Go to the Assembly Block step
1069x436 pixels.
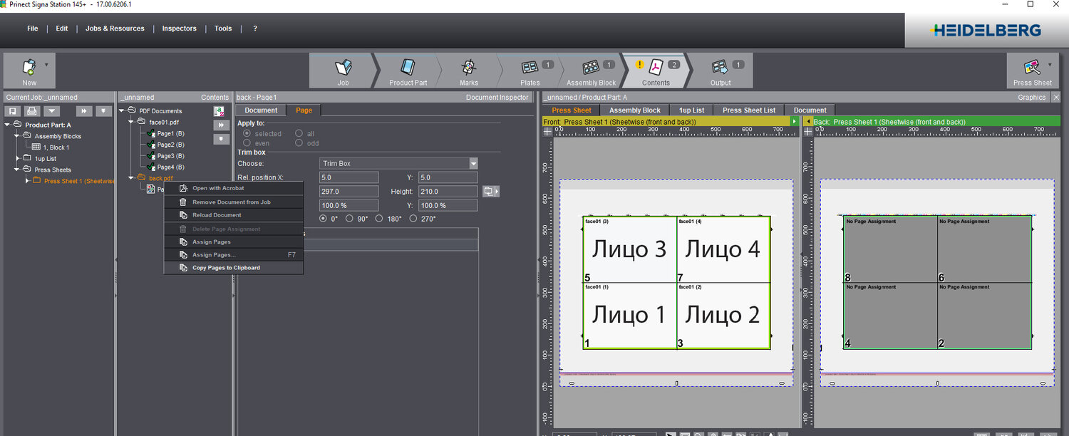click(x=592, y=71)
